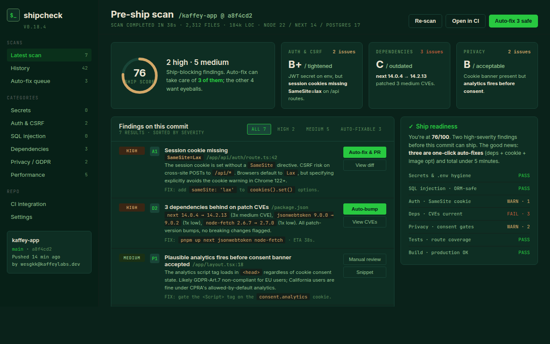Click '3 of them' highlighted text
Image resolution: width=550 pixels, height=344 pixels.
pyautogui.click(x=211, y=80)
